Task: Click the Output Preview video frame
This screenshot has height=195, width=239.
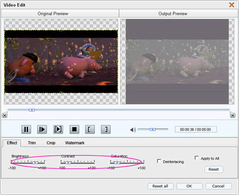Action: coord(177,62)
